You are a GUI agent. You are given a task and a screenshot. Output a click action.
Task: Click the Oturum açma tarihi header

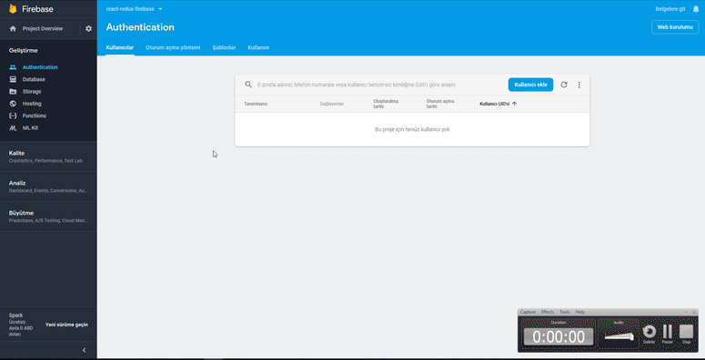(x=440, y=104)
